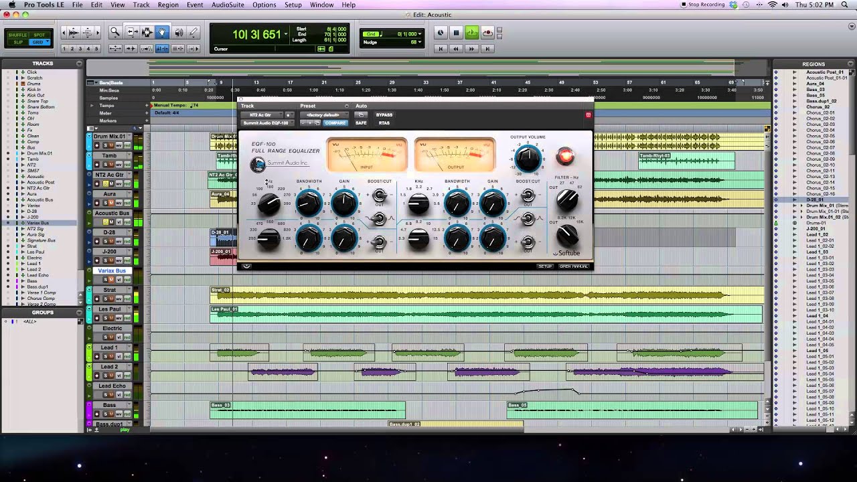
Task: Click the Return to Zero transport button
Action: coord(441,49)
